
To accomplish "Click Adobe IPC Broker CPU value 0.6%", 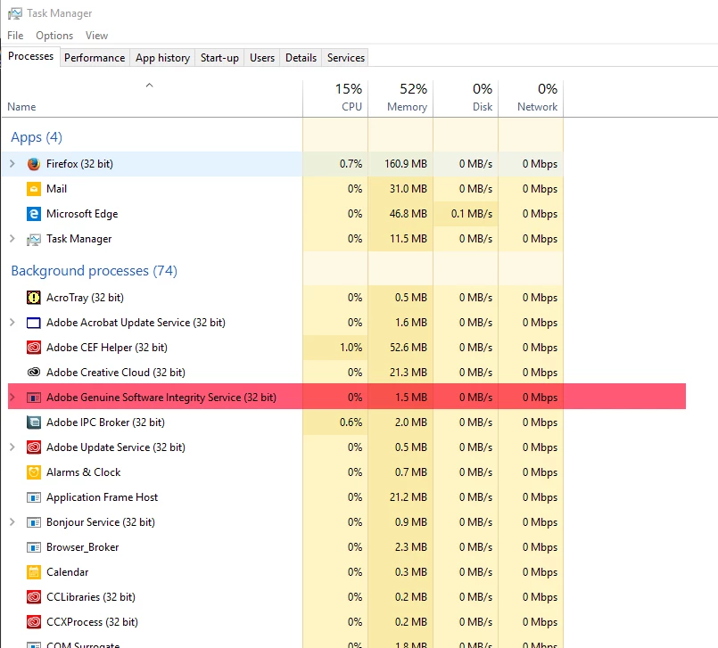I will tap(351, 422).
